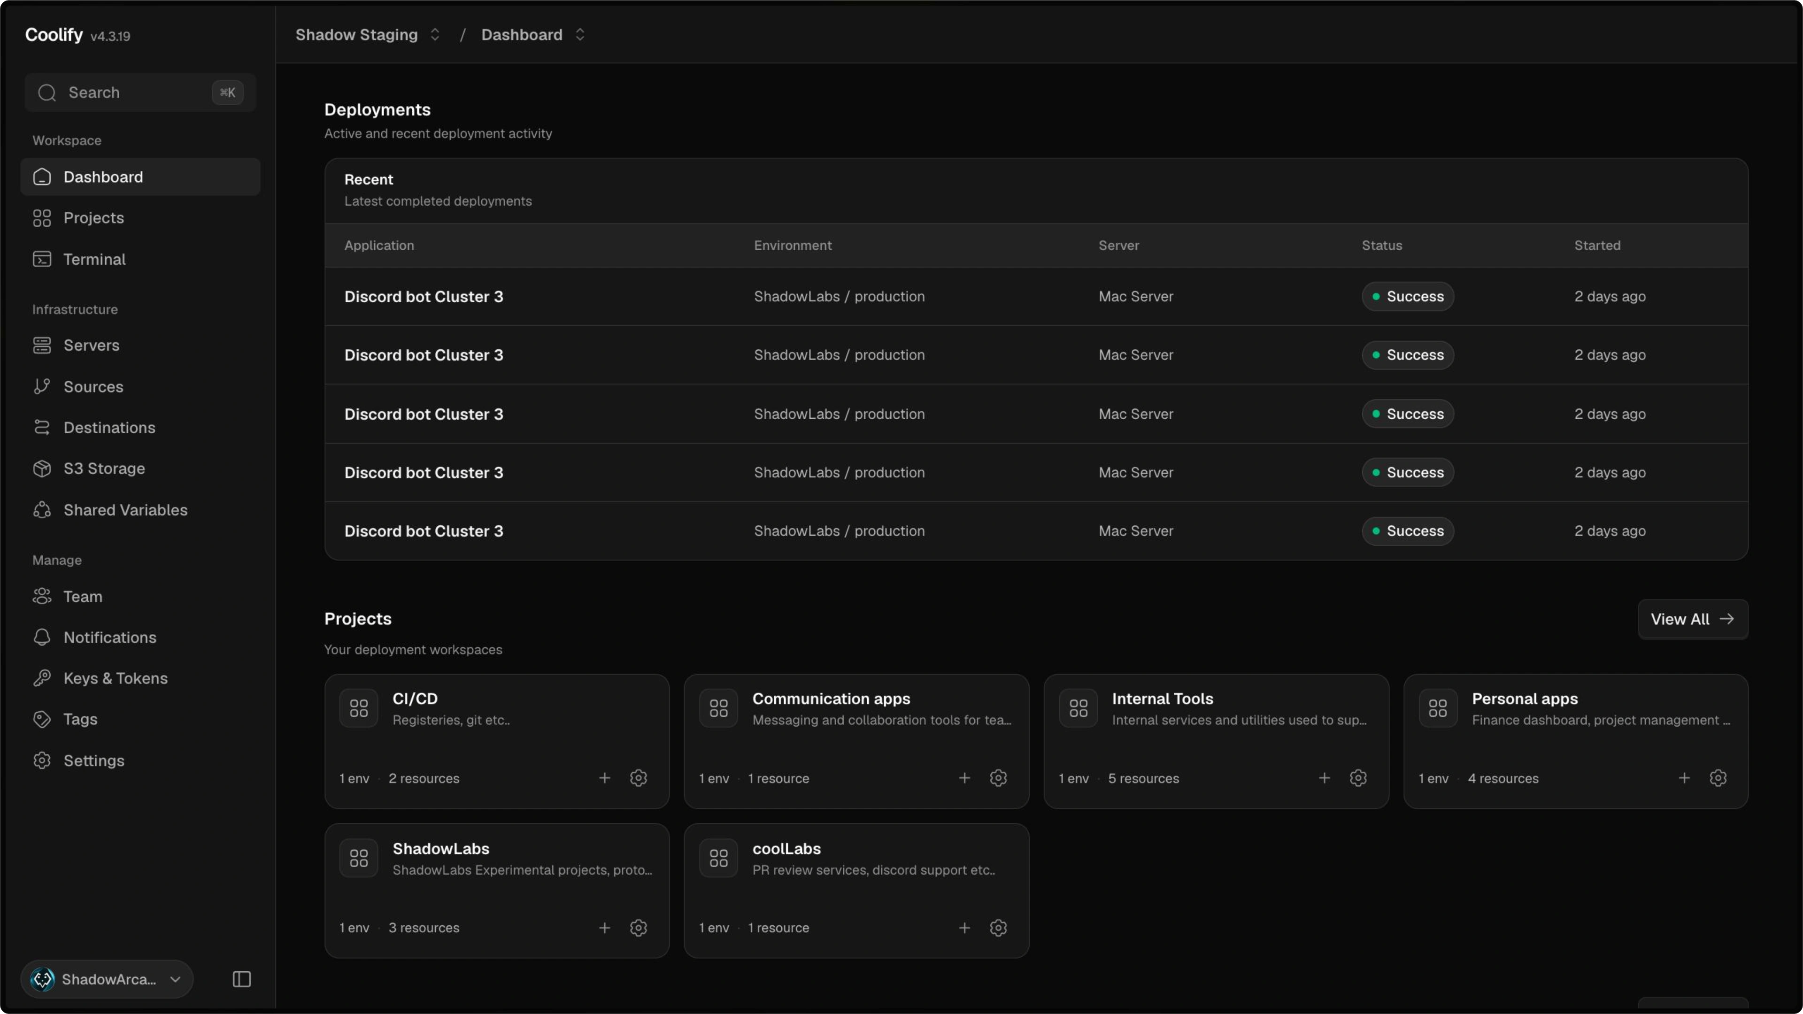This screenshot has width=1803, height=1014.
Task: Open the ShadowLabs project card title
Action: click(x=441, y=848)
